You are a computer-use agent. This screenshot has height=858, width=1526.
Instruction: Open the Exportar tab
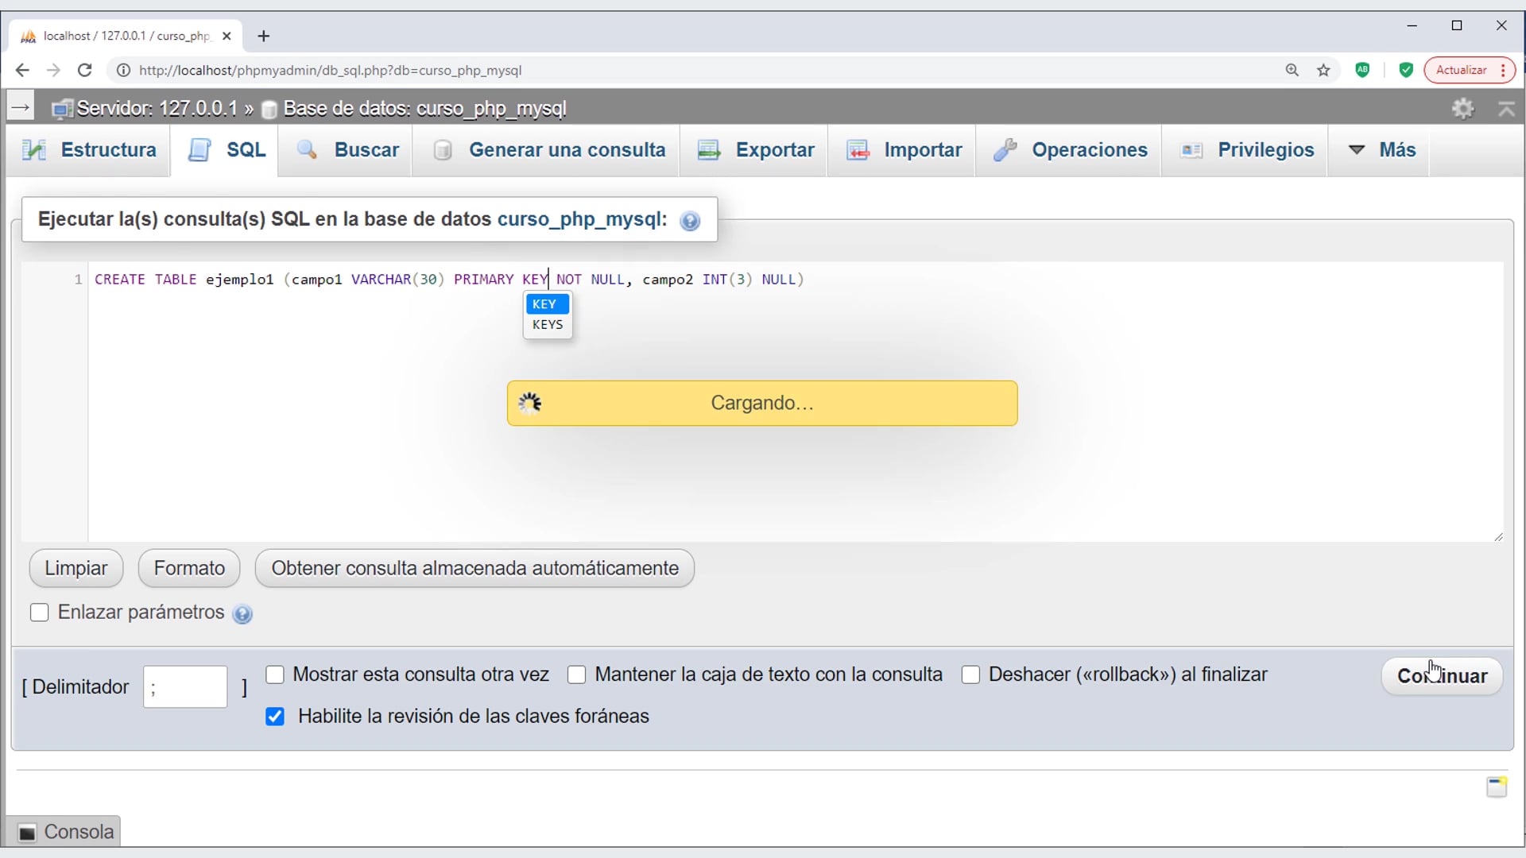[x=755, y=149]
